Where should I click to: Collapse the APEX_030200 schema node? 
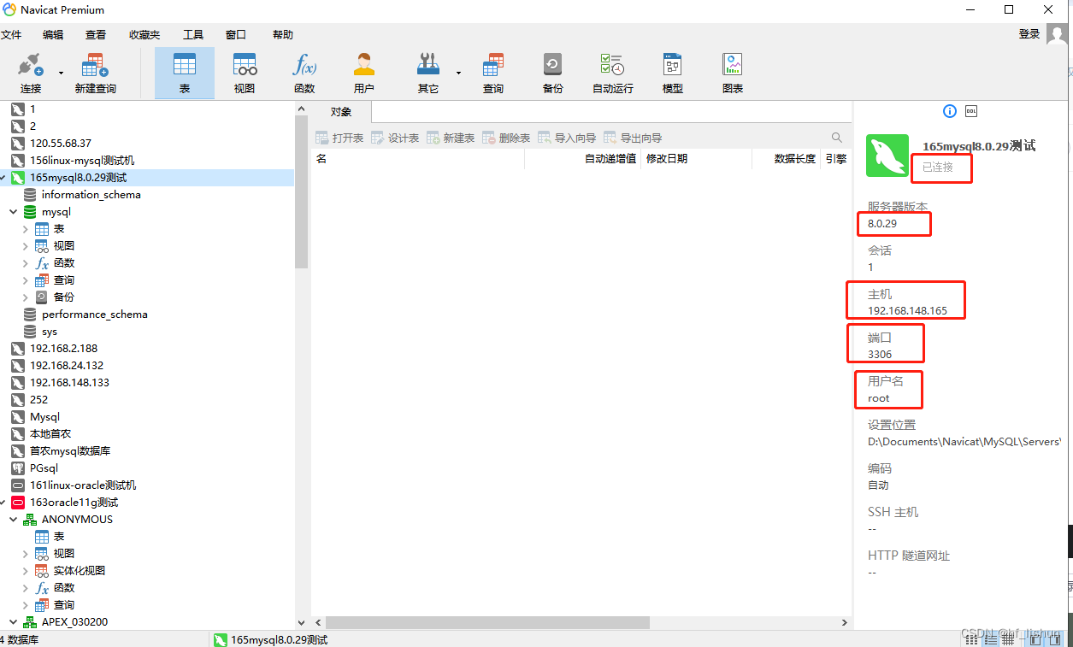click(x=14, y=622)
